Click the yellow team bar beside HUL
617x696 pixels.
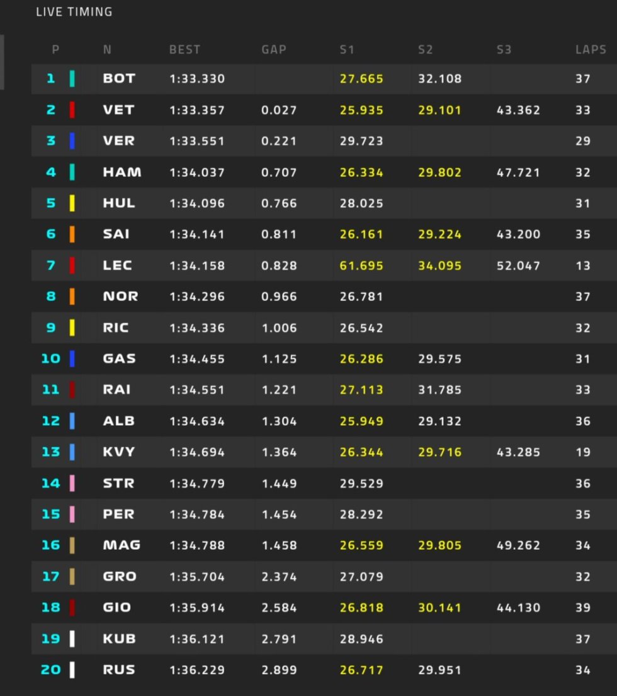[72, 203]
